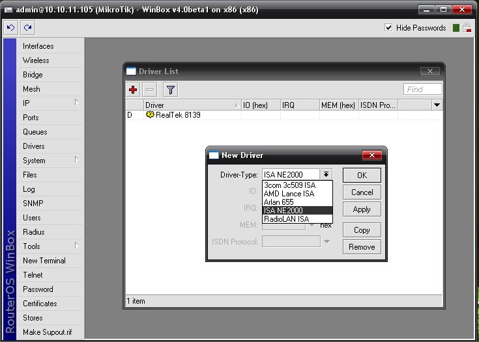
Task: Open the Certificates menu item
Action: [50, 304]
